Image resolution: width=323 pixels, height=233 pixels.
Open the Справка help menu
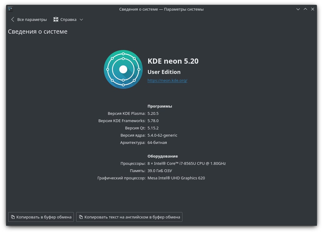[x=68, y=19]
